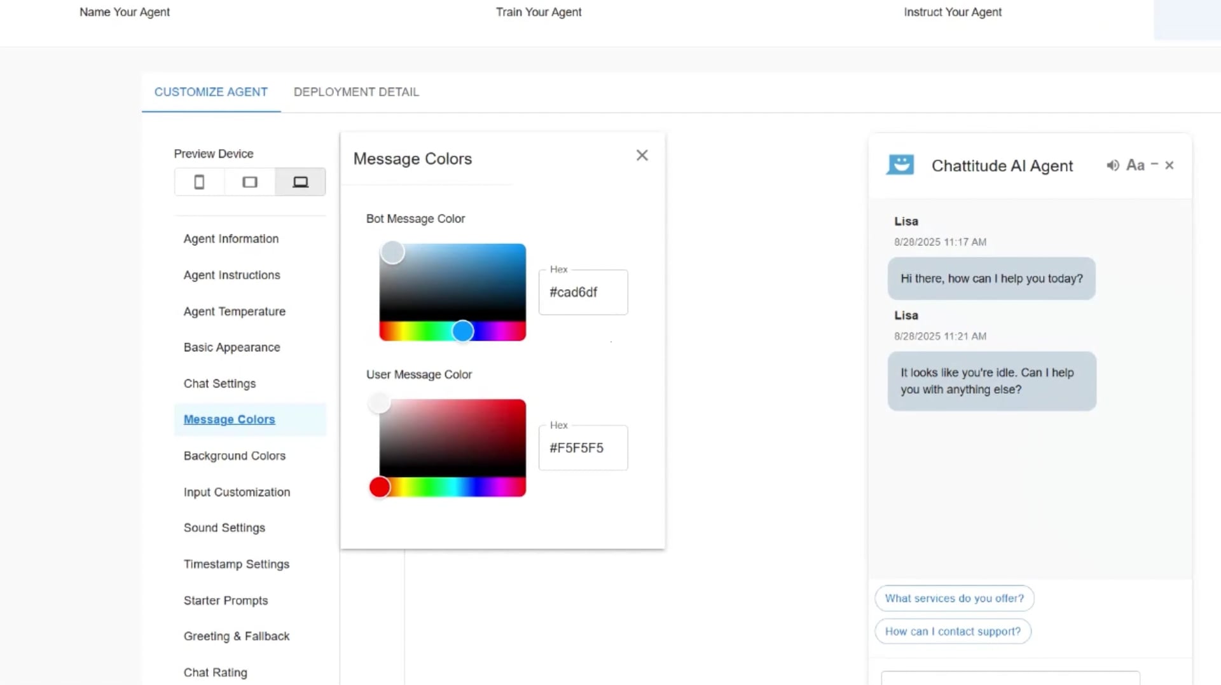Screen dimensions: 1221x685
Task: Click the Bot Message Color hex field
Action: pyautogui.click(x=583, y=292)
